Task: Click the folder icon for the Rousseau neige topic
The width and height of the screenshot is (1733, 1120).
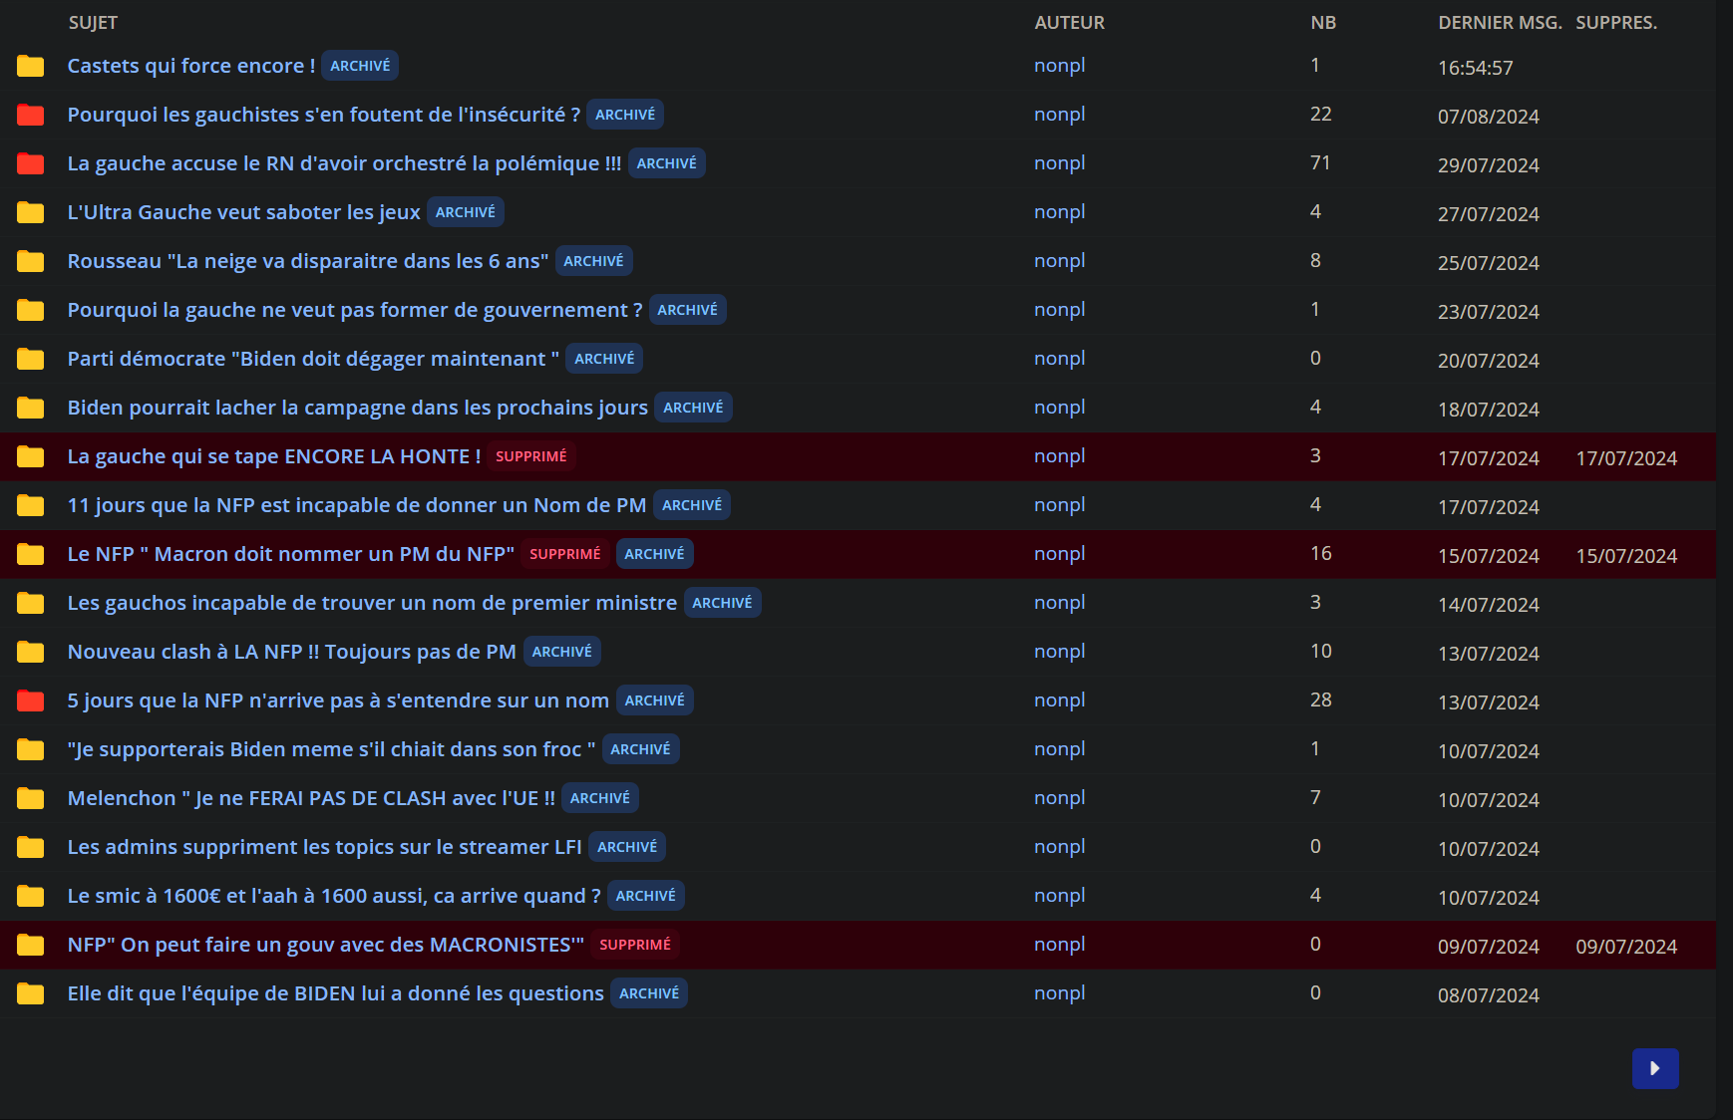Action: pos(31,261)
